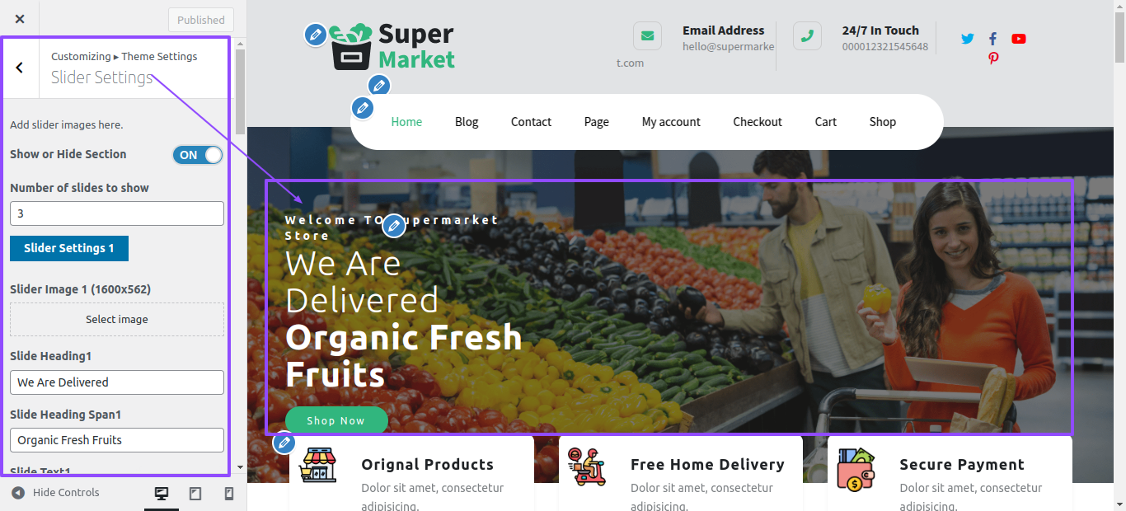Open the YouTube social icon
This screenshot has height=511, width=1126.
tap(1019, 39)
